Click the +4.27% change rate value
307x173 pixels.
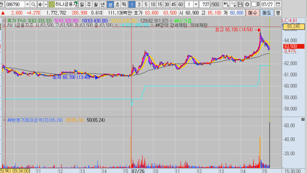click(33, 13)
